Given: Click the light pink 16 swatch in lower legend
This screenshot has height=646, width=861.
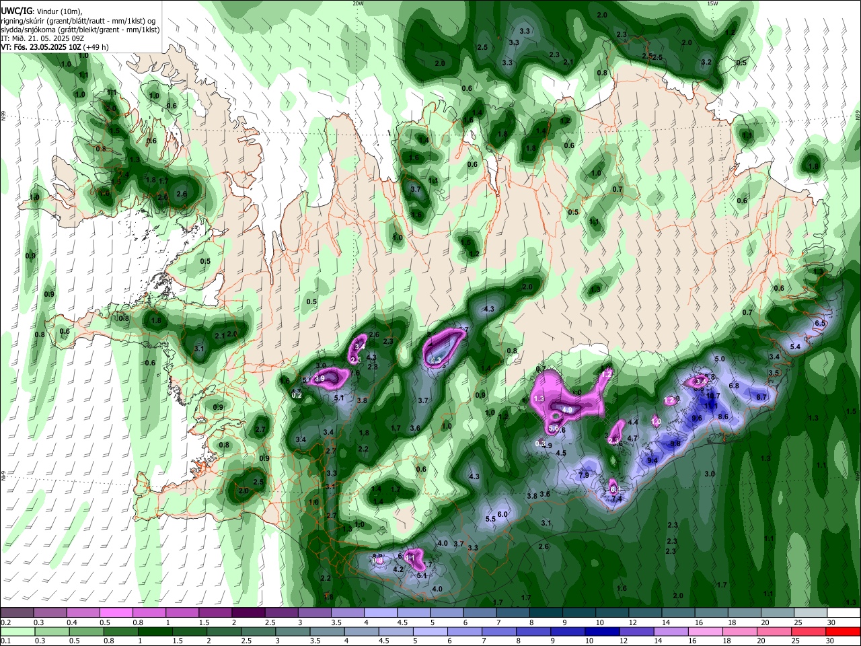Looking at the screenshot, I should tap(706, 632).
